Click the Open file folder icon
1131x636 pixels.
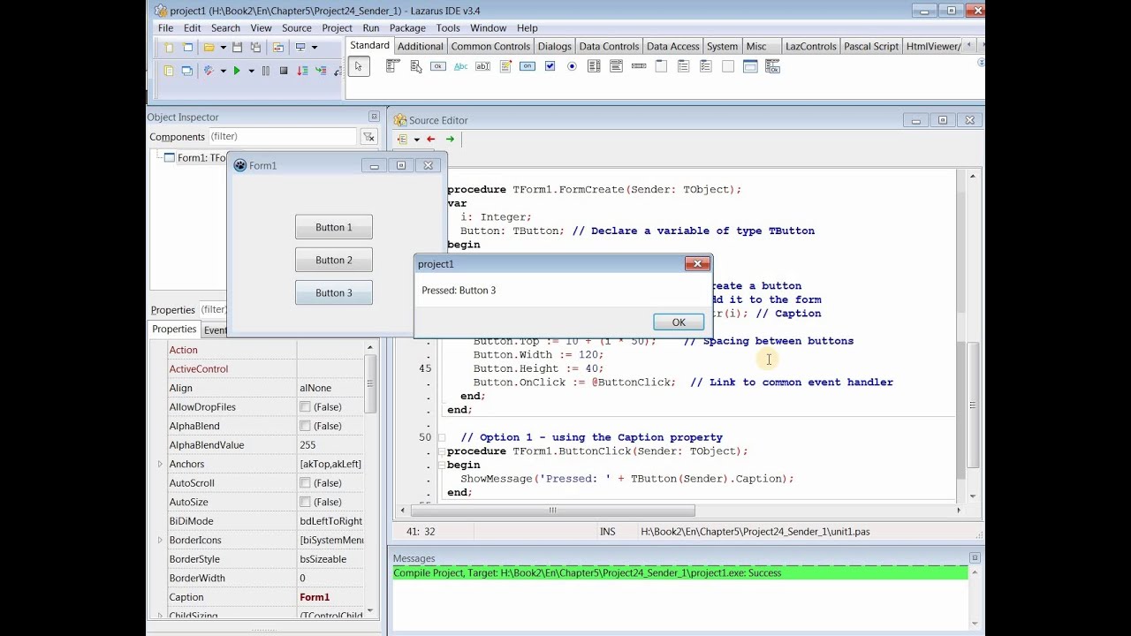[x=209, y=48]
